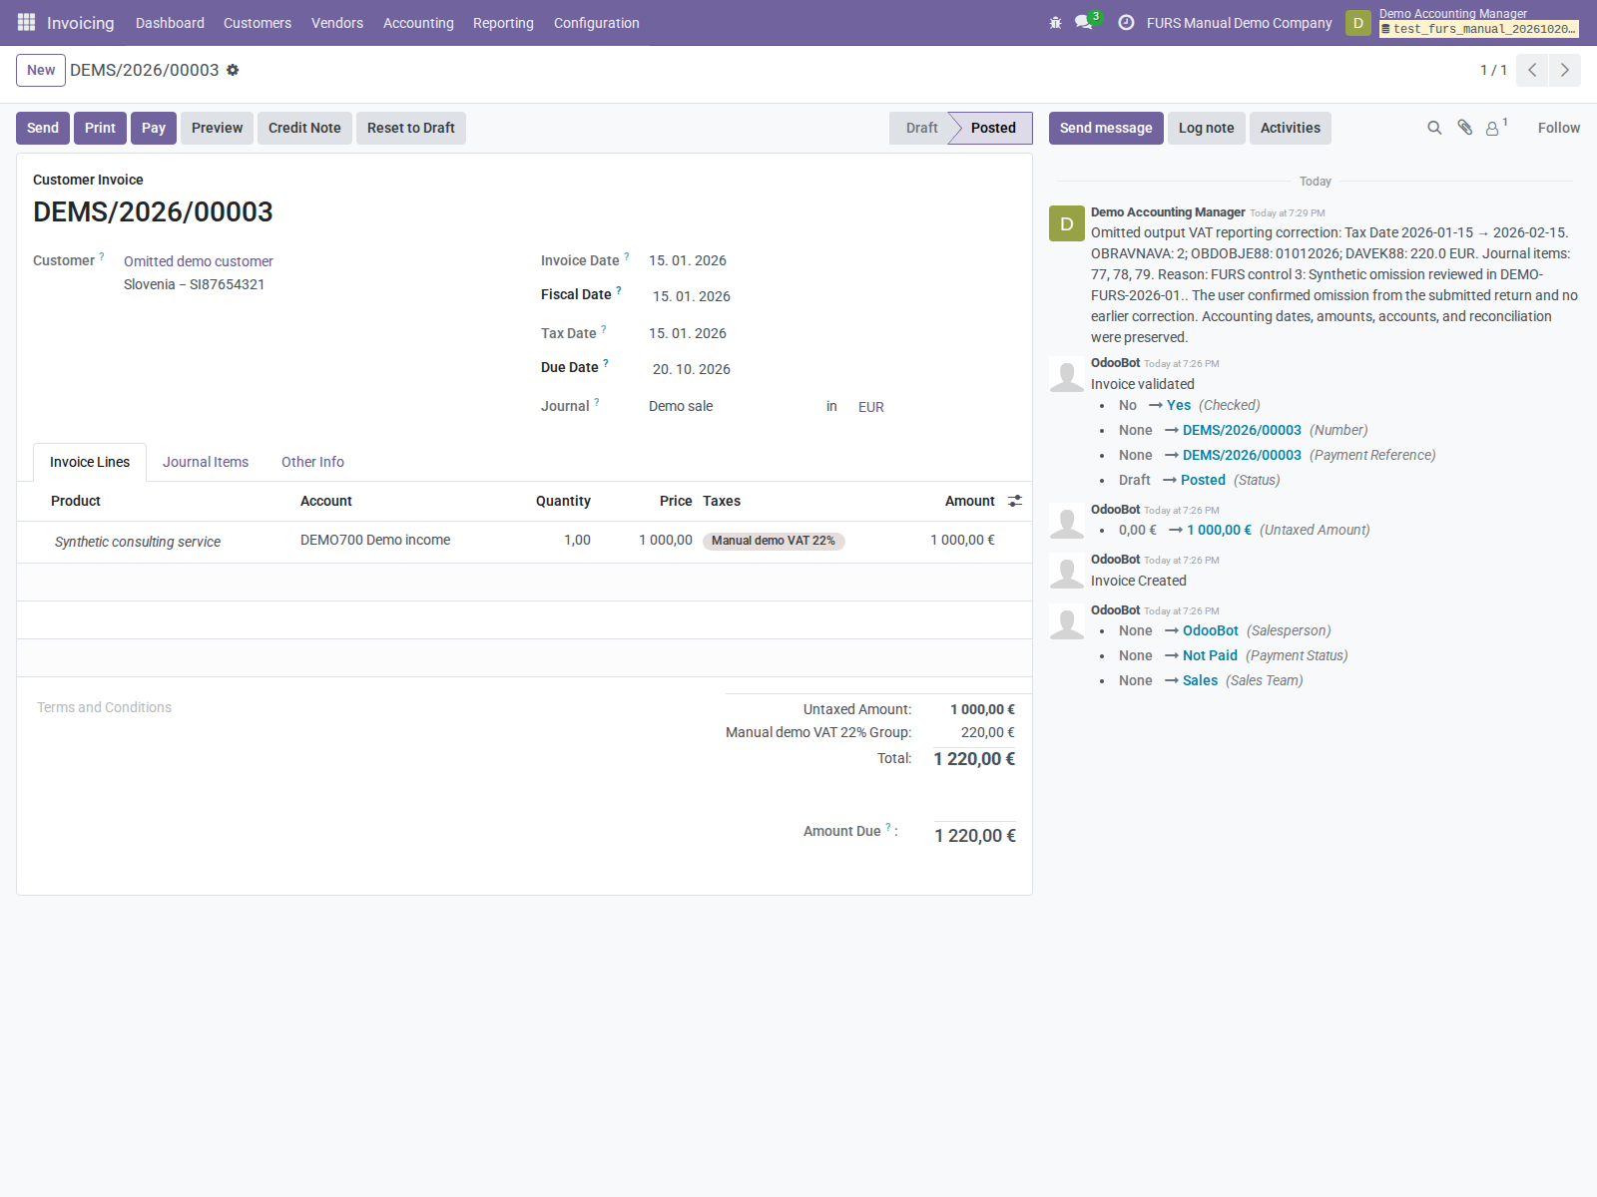The image size is (1597, 1197).
Task: Open invoice line column settings icon
Action: pyautogui.click(x=1015, y=501)
